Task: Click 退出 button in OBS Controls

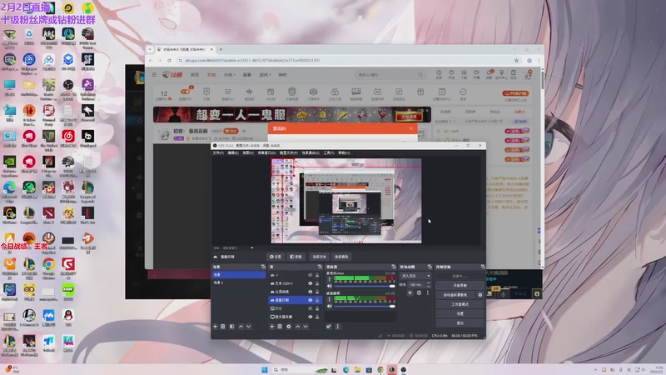Action: coord(460,322)
